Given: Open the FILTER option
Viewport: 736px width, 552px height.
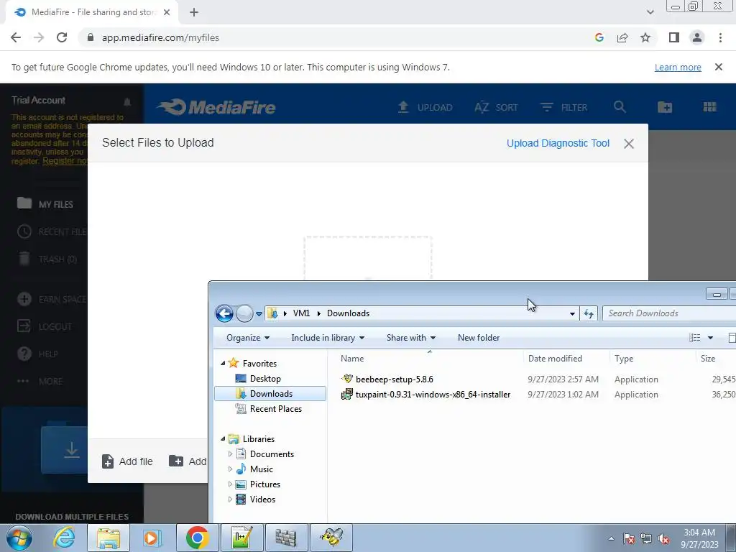Looking at the screenshot, I should pyautogui.click(x=563, y=108).
